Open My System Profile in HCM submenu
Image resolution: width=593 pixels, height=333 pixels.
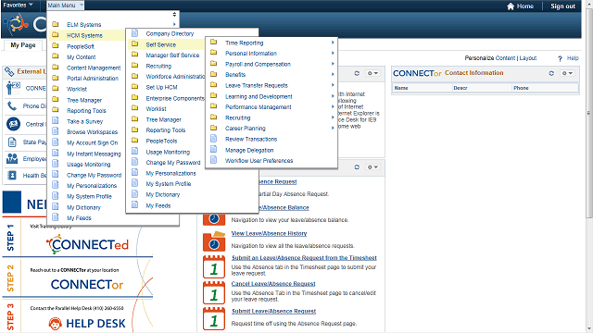coord(169,184)
